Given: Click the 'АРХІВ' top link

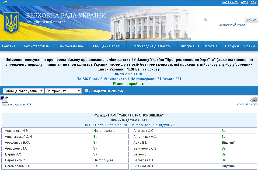Looking at the screenshot, I should click(x=244, y=2).
